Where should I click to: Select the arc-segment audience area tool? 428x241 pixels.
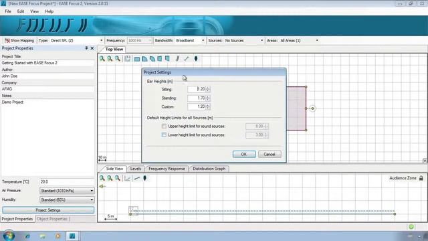click(152, 59)
